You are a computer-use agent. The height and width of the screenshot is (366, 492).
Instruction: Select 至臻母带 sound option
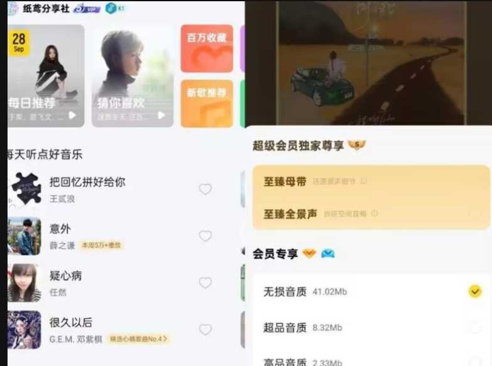point(371,181)
